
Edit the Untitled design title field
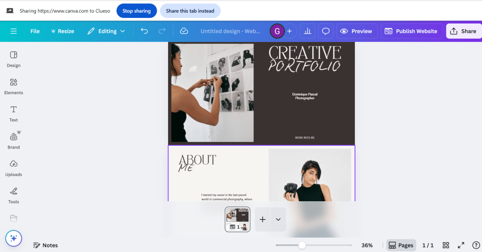point(230,31)
